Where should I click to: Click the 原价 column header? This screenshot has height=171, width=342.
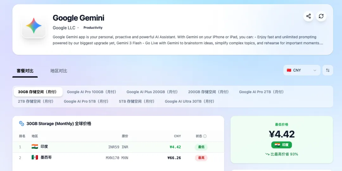coord(125,136)
